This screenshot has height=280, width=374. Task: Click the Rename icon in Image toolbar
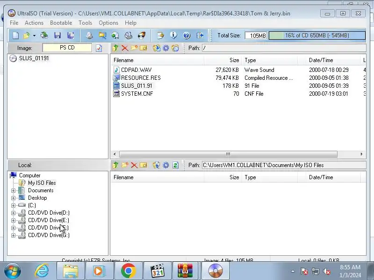144,48
